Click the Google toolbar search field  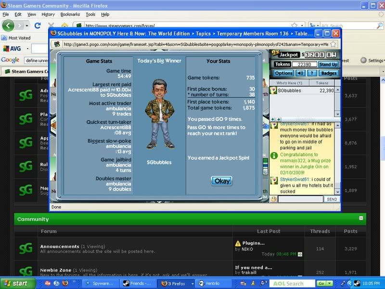pos(36,60)
